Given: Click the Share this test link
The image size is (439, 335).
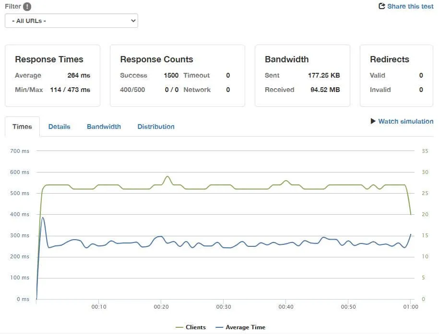Looking at the screenshot, I should point(410,6).
